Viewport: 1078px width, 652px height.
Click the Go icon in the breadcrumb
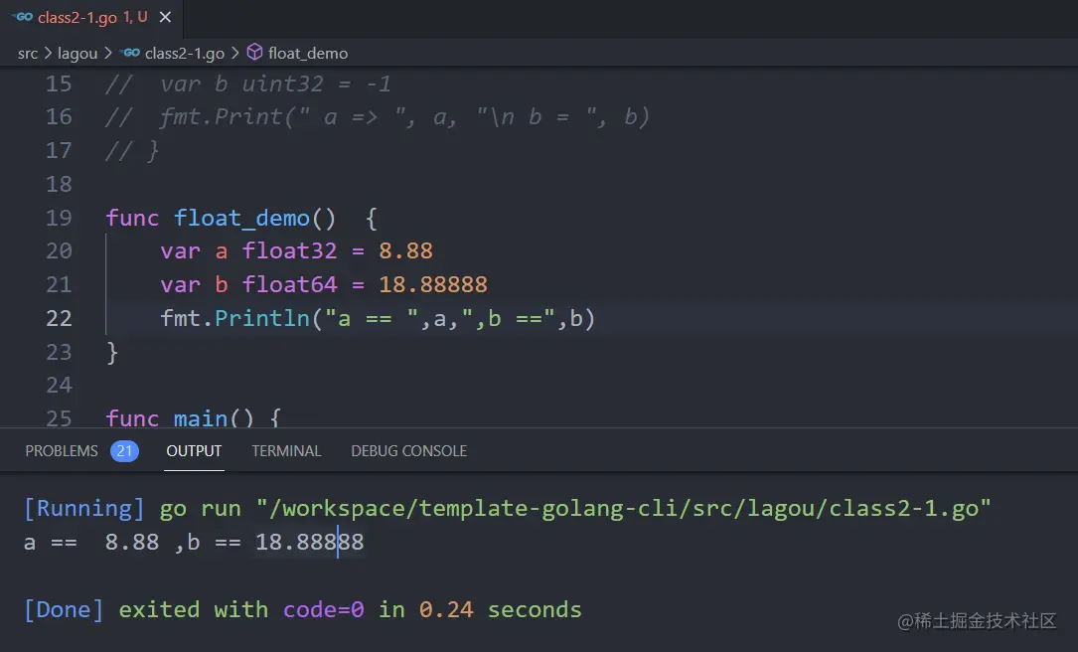pyautogui.click(x=129, y=53)
